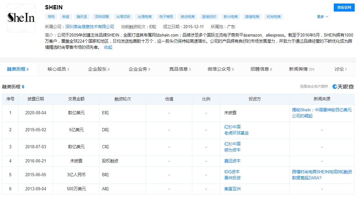Select the 出海电商 tag
Screen dimensions: 356x198
click(x=145, y=17)
